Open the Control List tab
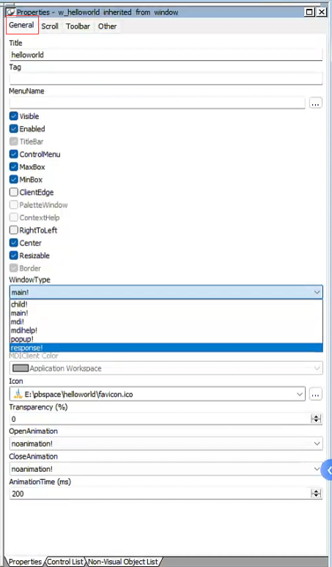Screen dimensions: 332x567 pos(65,562)
